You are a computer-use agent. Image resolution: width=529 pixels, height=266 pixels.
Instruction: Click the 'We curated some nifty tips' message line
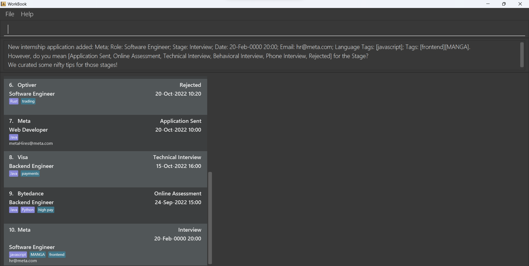(x=63, y=65)
